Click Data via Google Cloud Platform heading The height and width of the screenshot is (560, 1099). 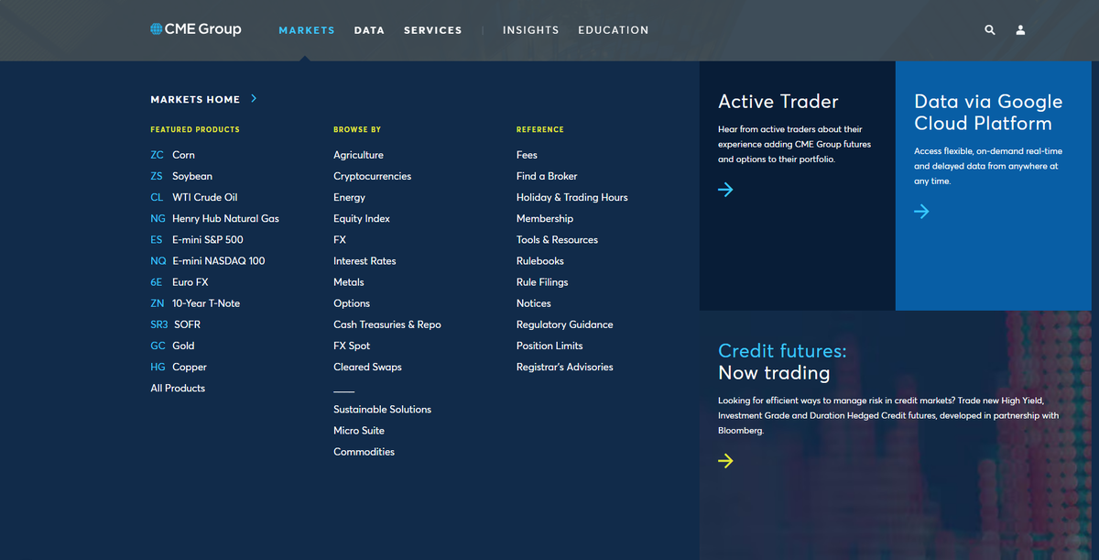coord(988,113)
